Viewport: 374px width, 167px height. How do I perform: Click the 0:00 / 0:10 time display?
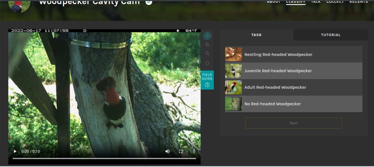tap(31, 151)
